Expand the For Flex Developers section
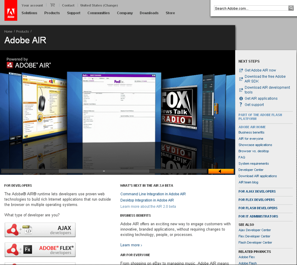 (257, 200)
